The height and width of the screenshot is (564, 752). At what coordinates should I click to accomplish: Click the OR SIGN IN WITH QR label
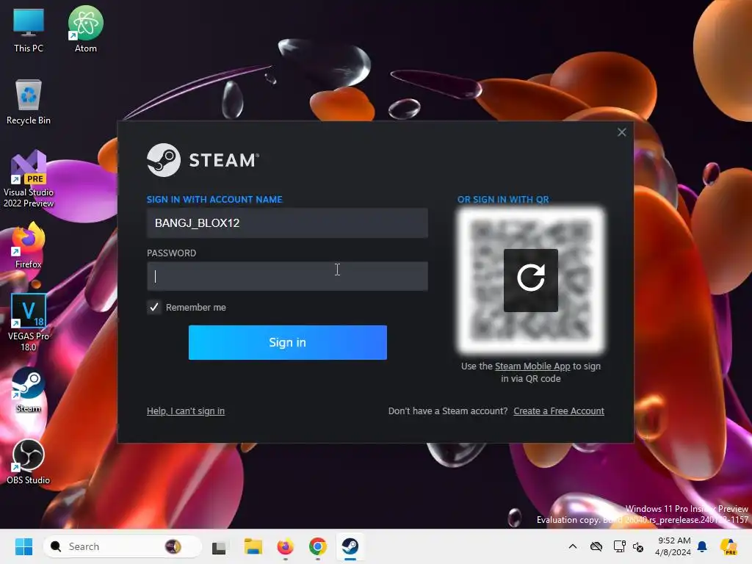click(503, 200)
